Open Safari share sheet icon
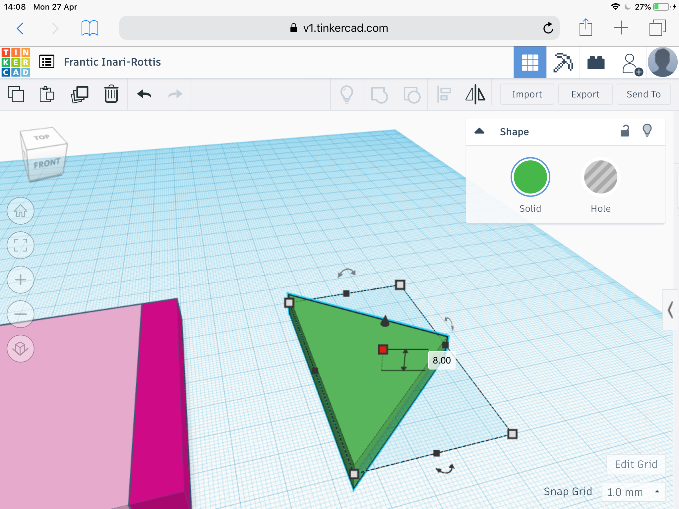Screen dimensions: 679x509 tap(586, 28)
